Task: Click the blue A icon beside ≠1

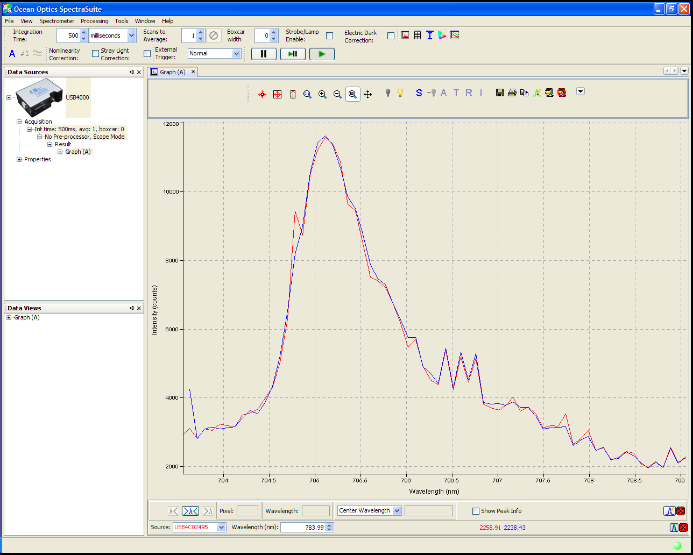Action: [x=12, y=53]
